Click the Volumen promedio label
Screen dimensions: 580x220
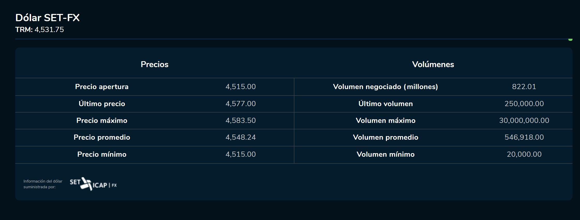point(385,137)
